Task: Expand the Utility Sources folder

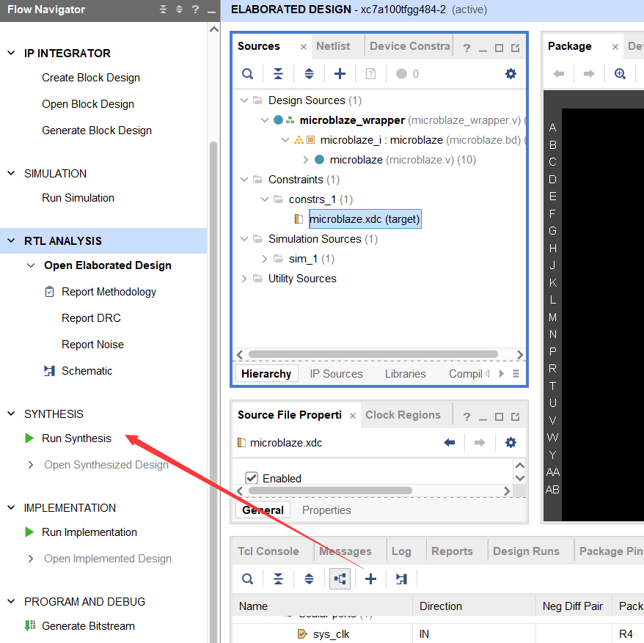Action: (244, 279)
